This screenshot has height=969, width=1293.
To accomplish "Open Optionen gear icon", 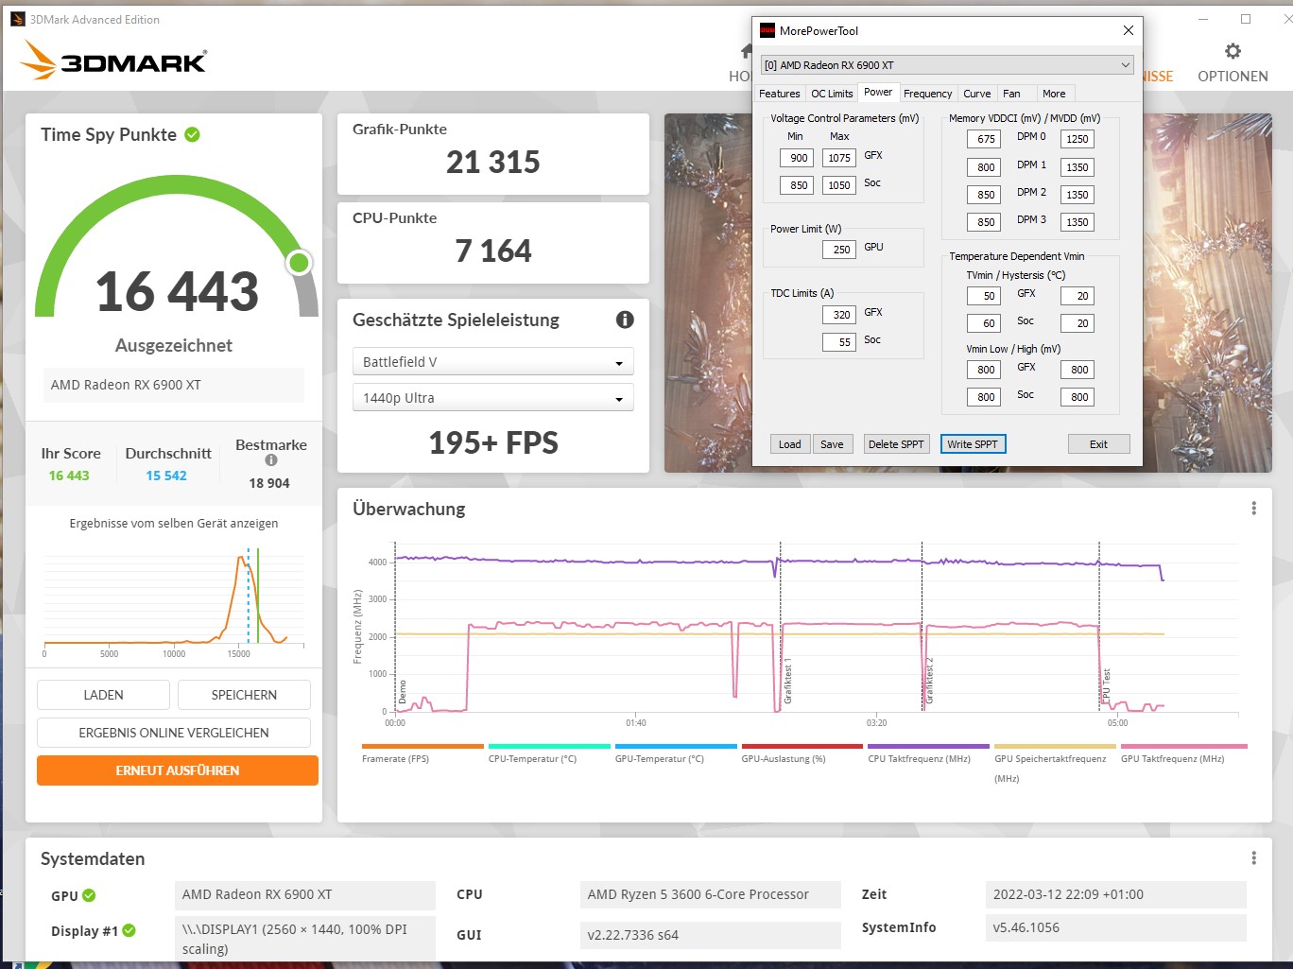I will click(x=1233, y=51).
